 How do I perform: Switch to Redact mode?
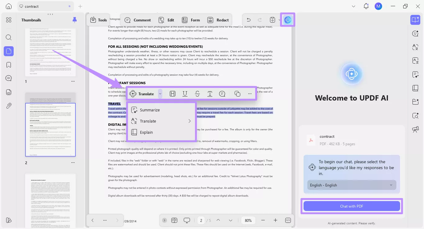coord(218,20)
